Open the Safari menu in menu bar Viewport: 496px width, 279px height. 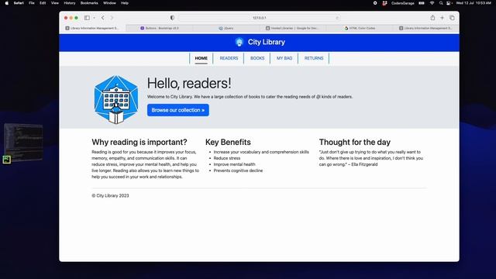(19, 3)
